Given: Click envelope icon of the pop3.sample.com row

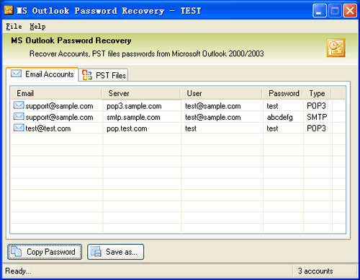Looking at the screenshot, I should tap(19, 105).
